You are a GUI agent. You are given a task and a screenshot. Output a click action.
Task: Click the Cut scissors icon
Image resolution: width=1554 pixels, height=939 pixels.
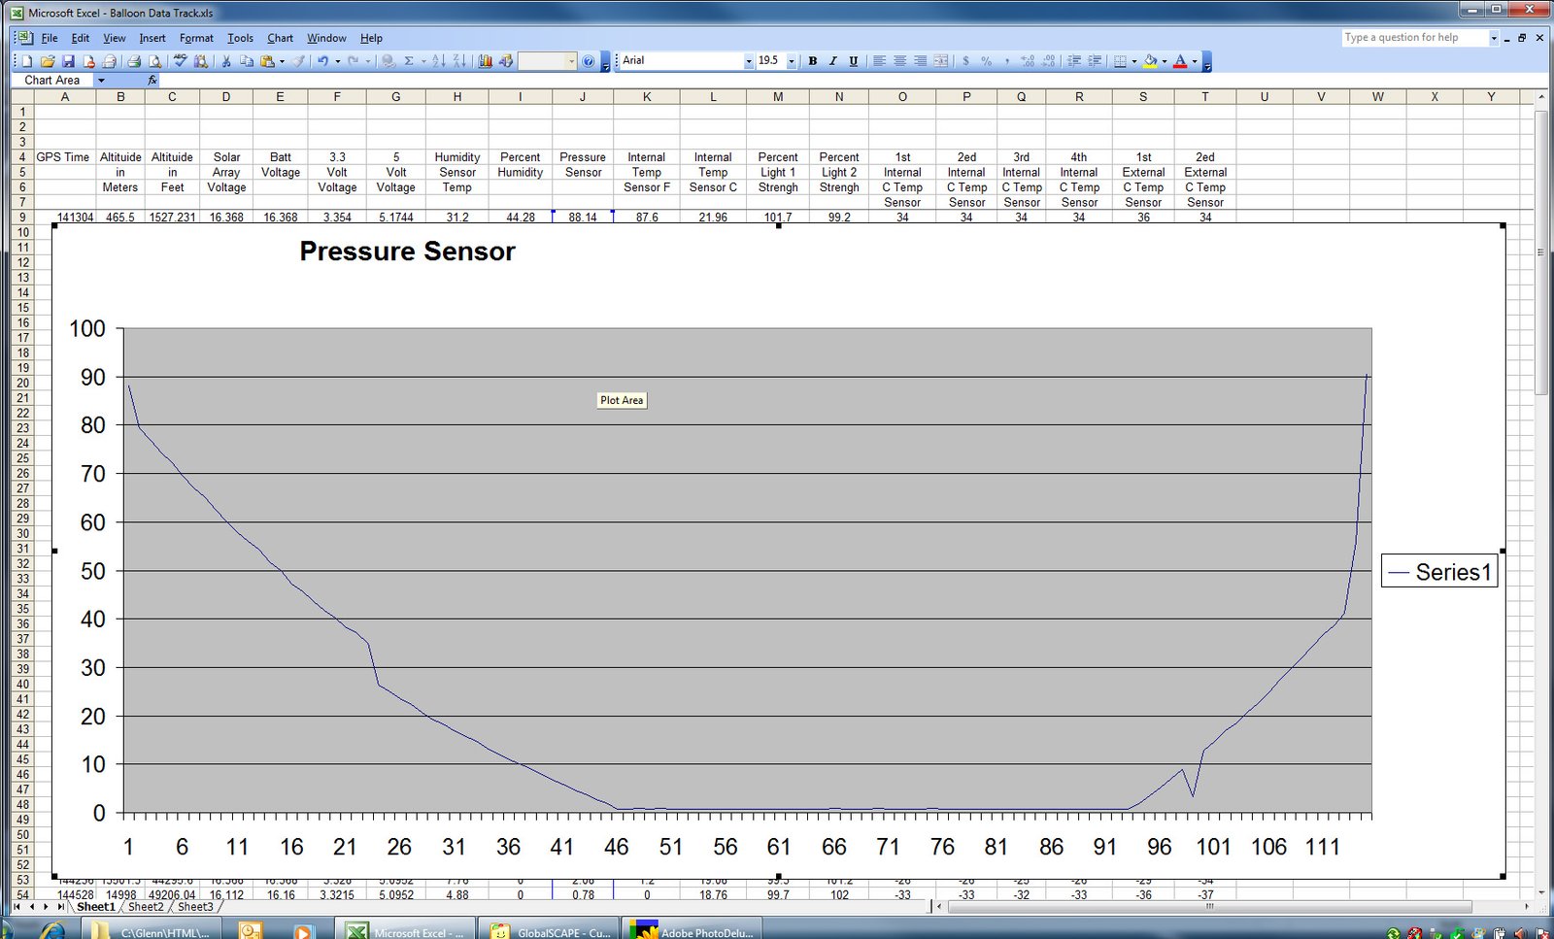pyautogui.click(x=226, y=61)
